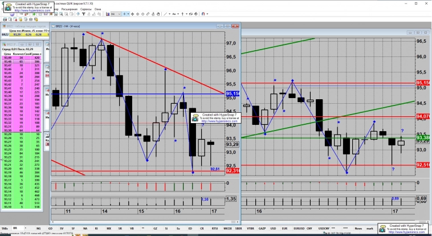Click the help question mark icon
Viewport: 432px width, 236px height.
click(78, 13)
